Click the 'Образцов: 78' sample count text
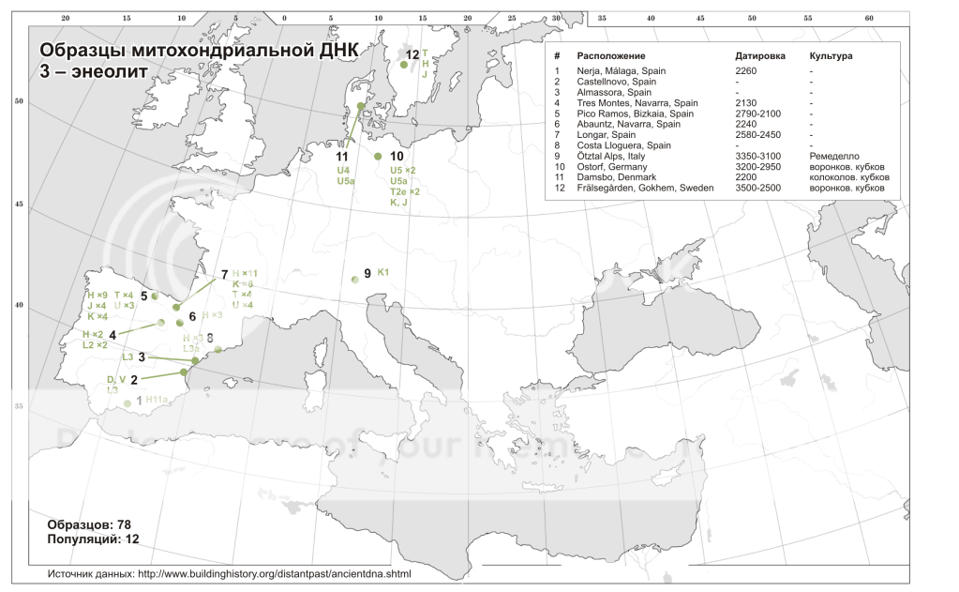This screenshot has width=959, height=592. [88, 524]
